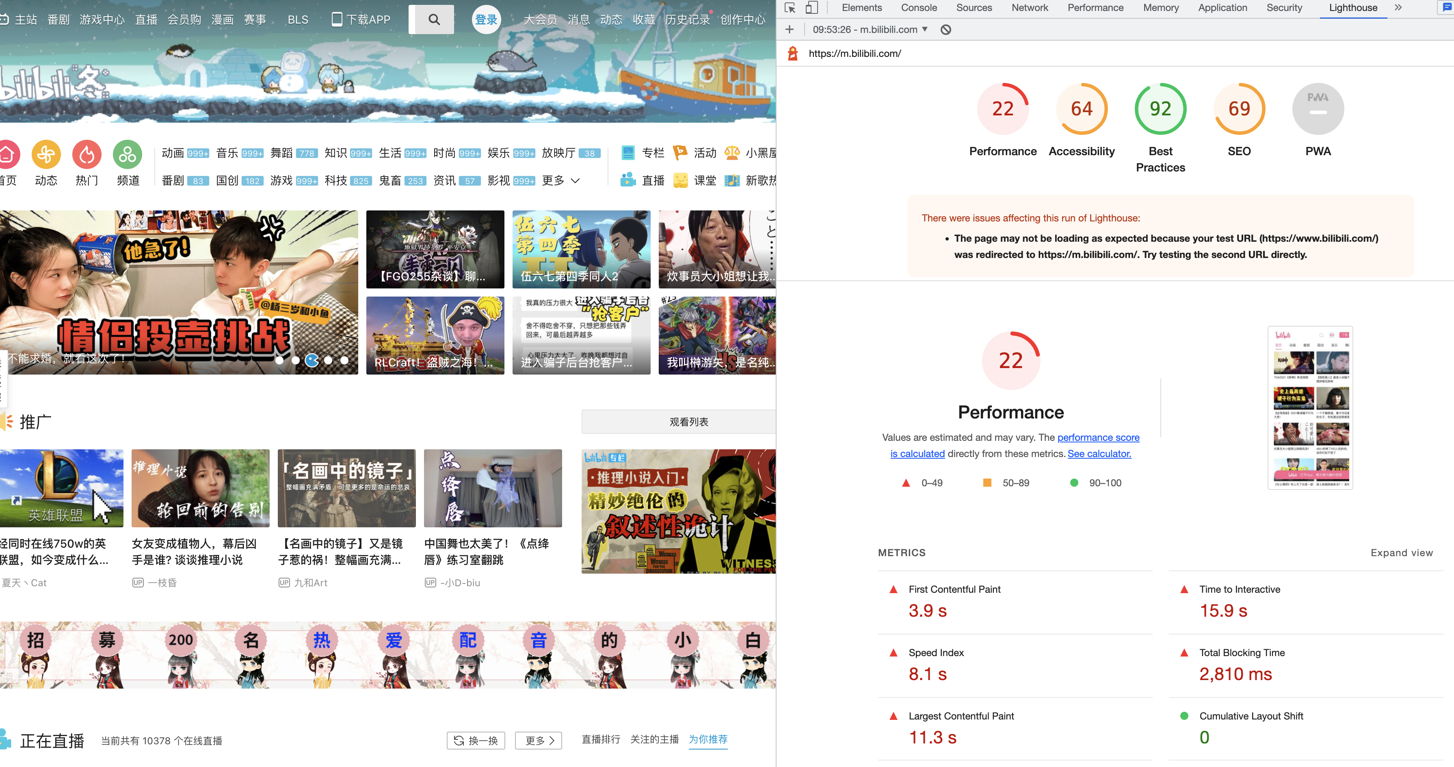Click the inspect element cursor icon
This screenshot has width=1454, height=767.
click(790, 8)
